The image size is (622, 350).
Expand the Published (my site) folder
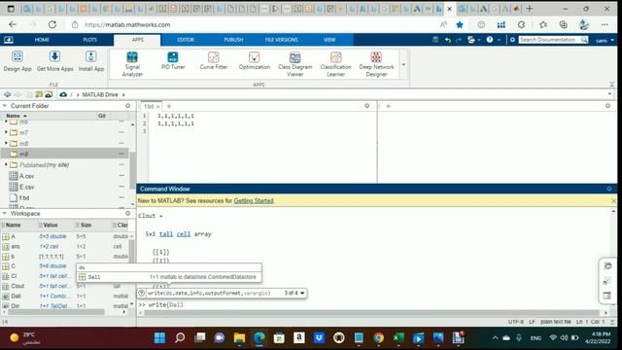click(x=6, y=164)
